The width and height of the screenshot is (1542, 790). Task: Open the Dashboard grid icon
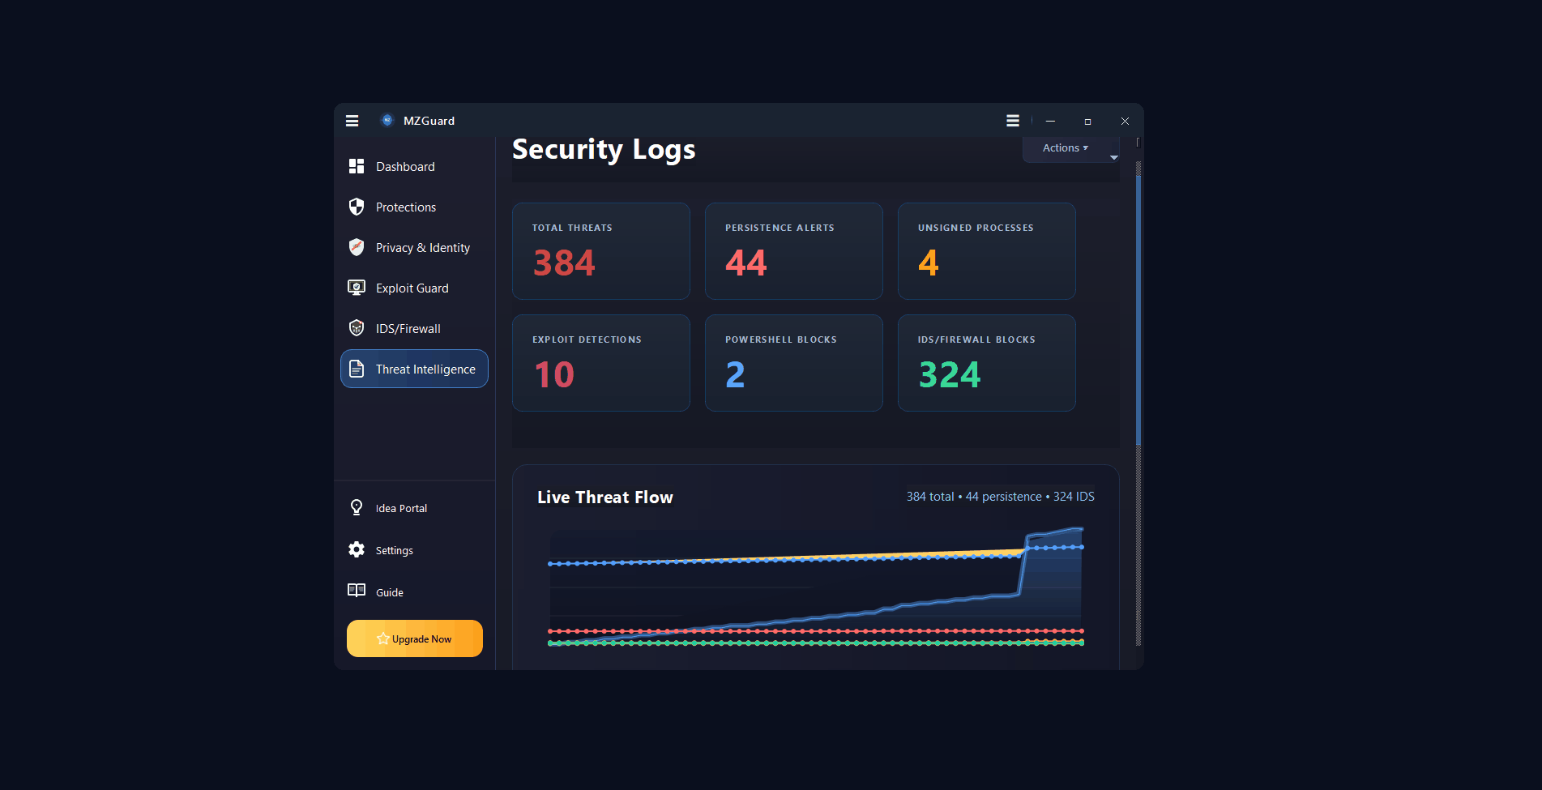click(x=357, y=166)
